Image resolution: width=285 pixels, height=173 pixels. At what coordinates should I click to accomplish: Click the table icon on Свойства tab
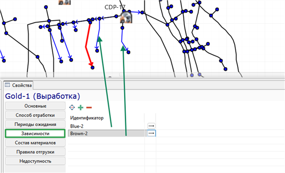click(7, 85)
